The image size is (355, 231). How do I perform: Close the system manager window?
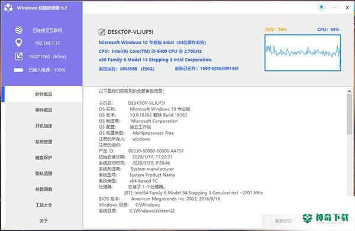pyautogui.click(x=347, y=8)
